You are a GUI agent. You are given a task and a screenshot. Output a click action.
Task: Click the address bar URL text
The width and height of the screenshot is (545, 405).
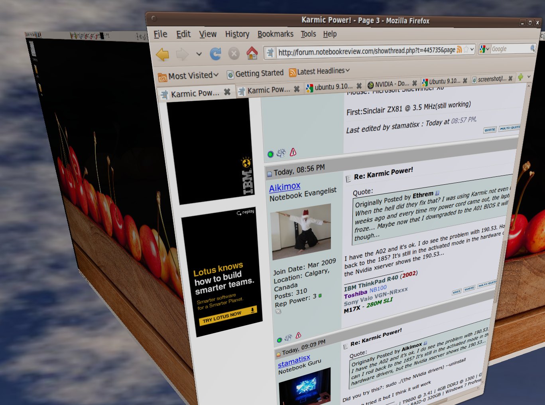click(x=366, y=51)
